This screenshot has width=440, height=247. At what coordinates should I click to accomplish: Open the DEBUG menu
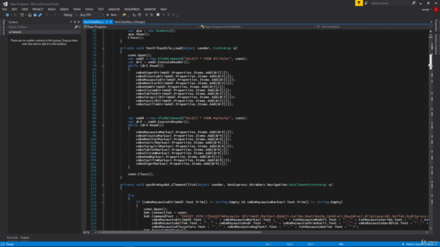[x=64, y=9]
